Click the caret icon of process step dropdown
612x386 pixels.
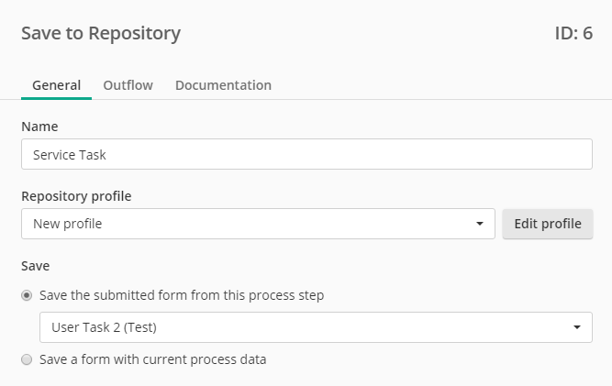(577, 327)
